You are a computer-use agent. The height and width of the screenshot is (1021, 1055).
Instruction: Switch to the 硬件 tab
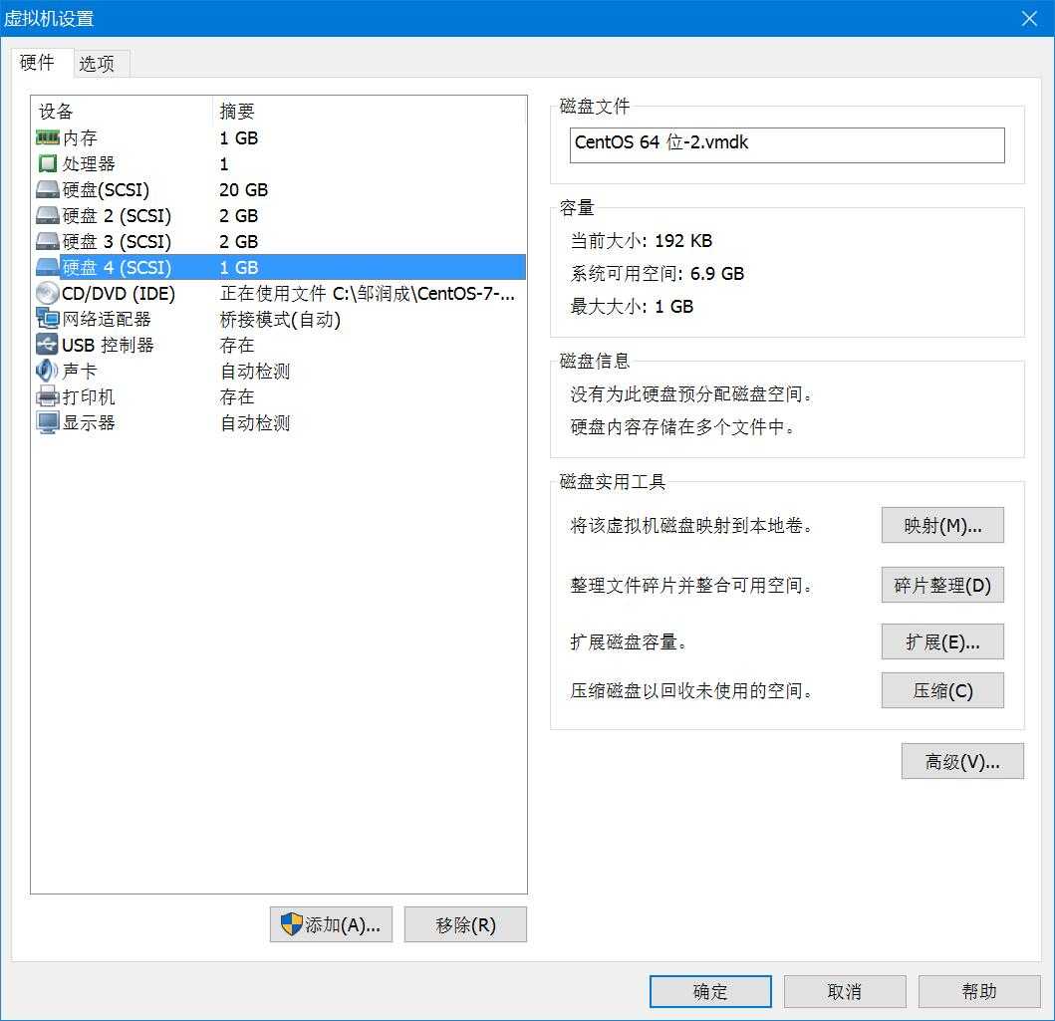40,63
